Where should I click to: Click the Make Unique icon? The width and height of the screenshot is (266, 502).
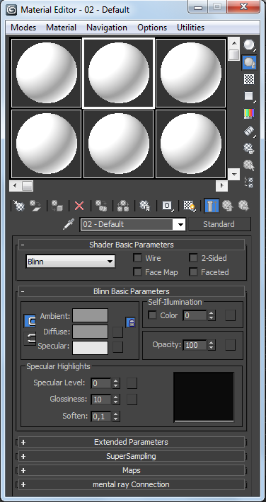[x=123, y=206]
